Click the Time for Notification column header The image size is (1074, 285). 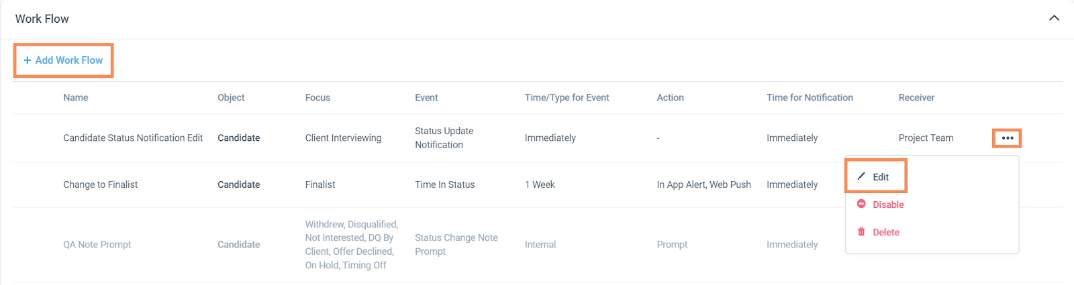click(810, 97)
